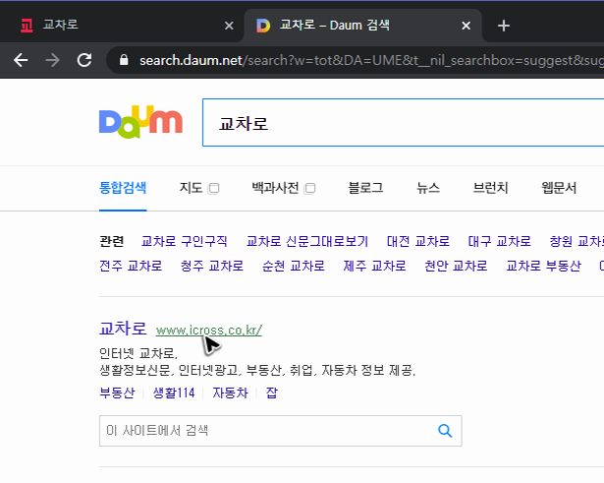Click the 생활정보신문, 인터넷광고 description line
Image resolution: width=604 pixels, height=483 pixels.
(257, 370)
